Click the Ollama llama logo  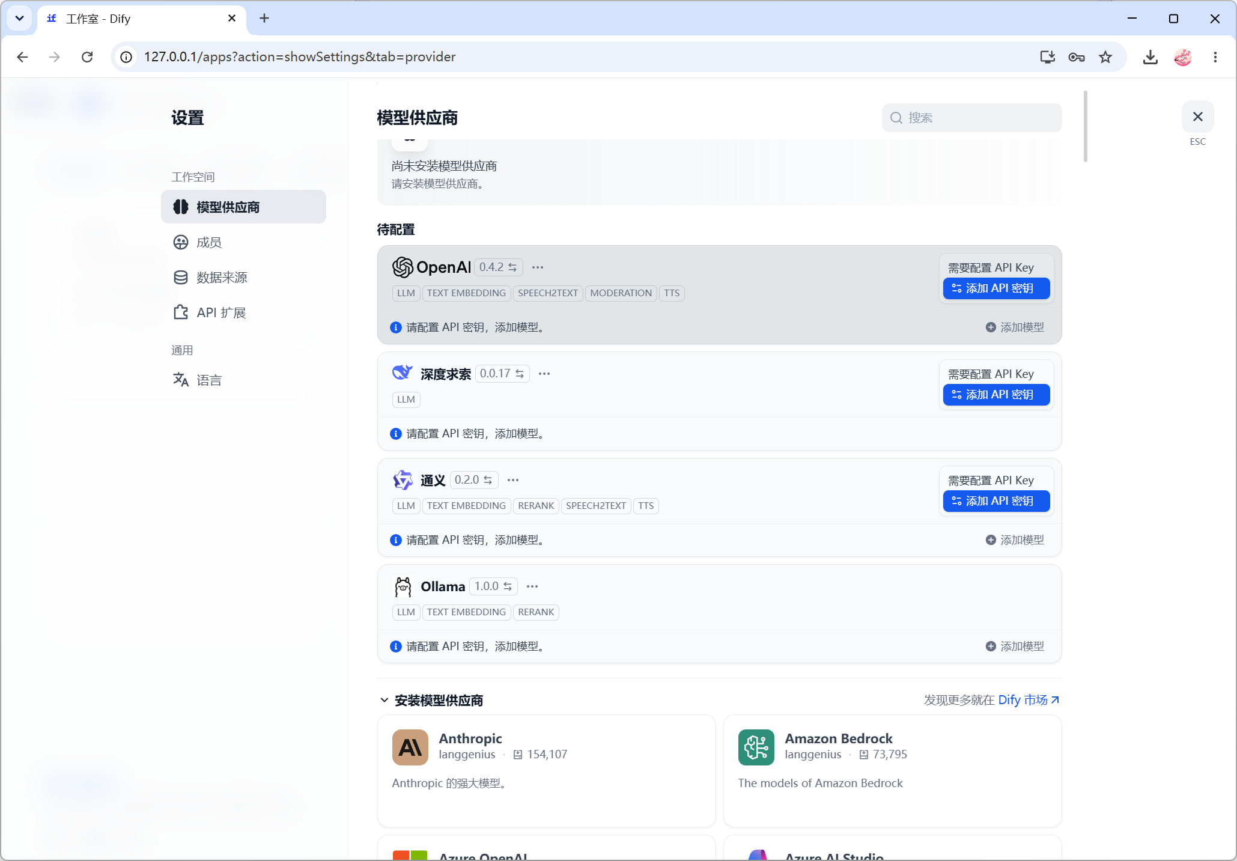(x=403, y=586)
